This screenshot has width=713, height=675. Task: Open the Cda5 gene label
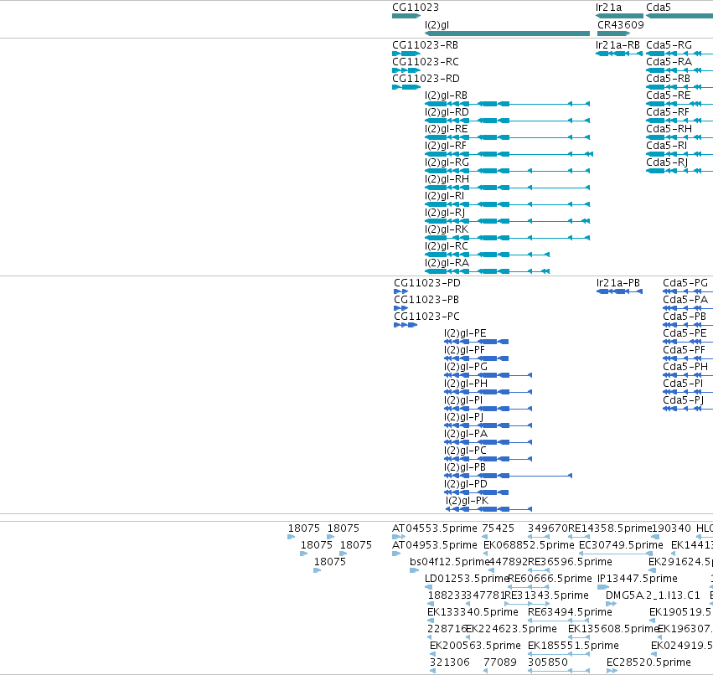coord(658,8)
